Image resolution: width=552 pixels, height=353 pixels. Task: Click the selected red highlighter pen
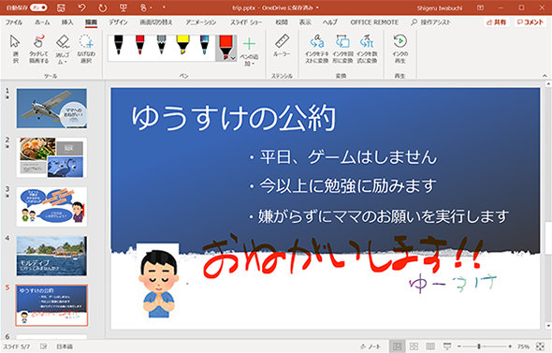coord(225,47)
